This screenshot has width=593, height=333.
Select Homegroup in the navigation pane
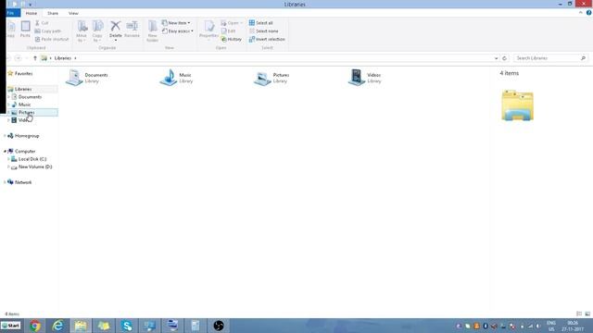(x=27, y=136)
